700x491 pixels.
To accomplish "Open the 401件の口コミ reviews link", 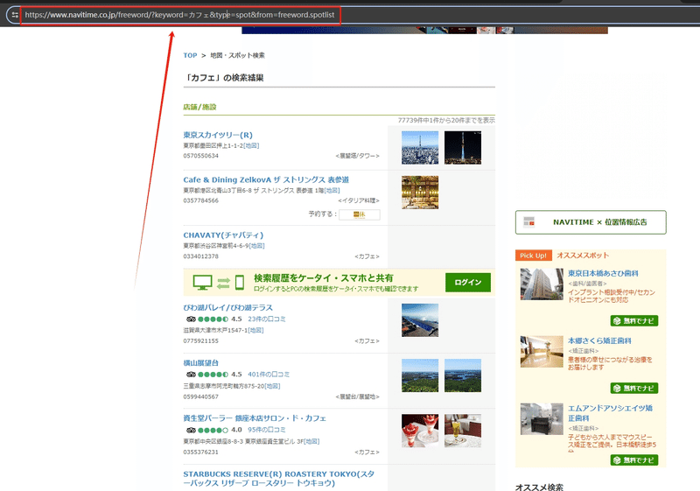I will [x=269, y=374].
